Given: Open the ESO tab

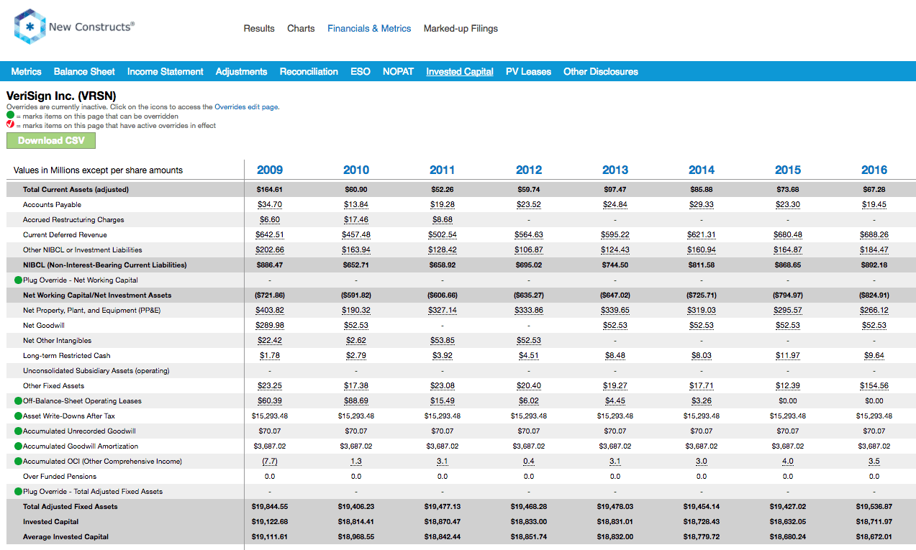Looking at the screenshot, I should [x=360, y=71].
